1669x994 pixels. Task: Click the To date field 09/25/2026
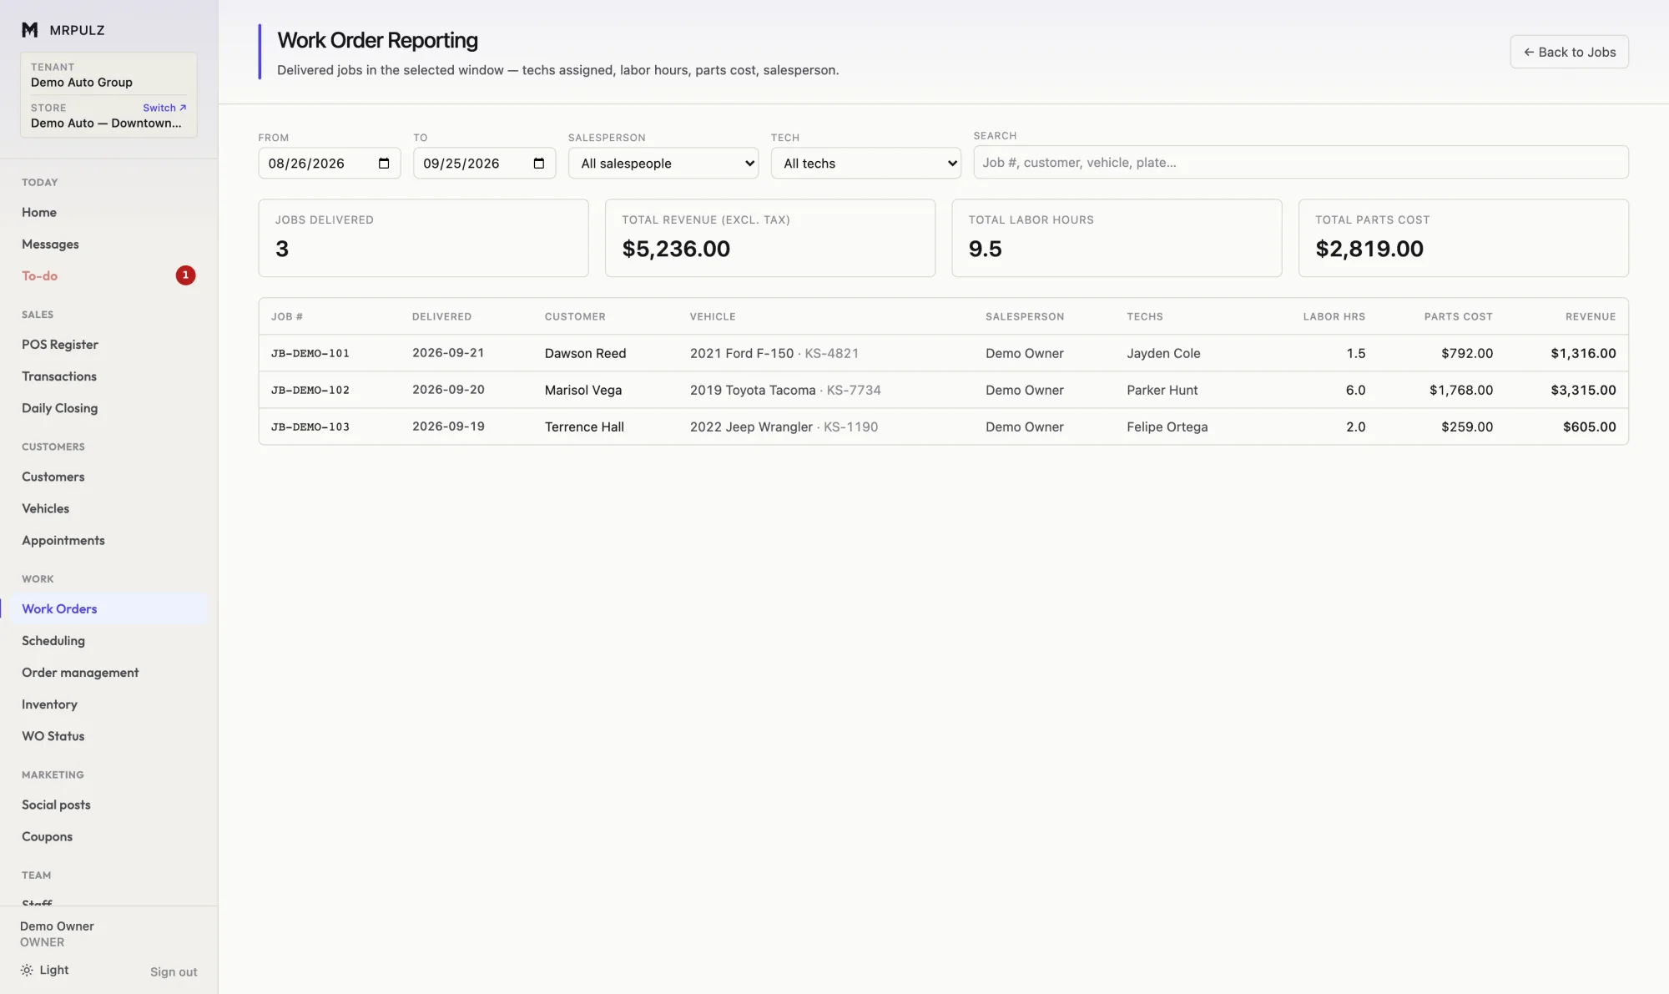point(485,163)
